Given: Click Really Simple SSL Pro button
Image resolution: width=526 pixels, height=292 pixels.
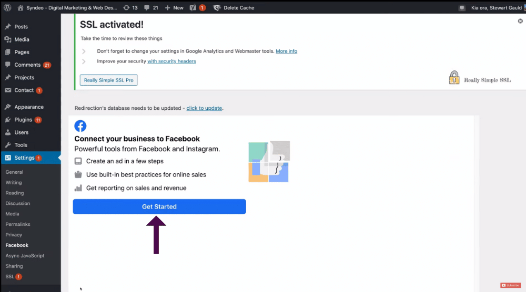Looking at the screenshot, I should 109,80.
